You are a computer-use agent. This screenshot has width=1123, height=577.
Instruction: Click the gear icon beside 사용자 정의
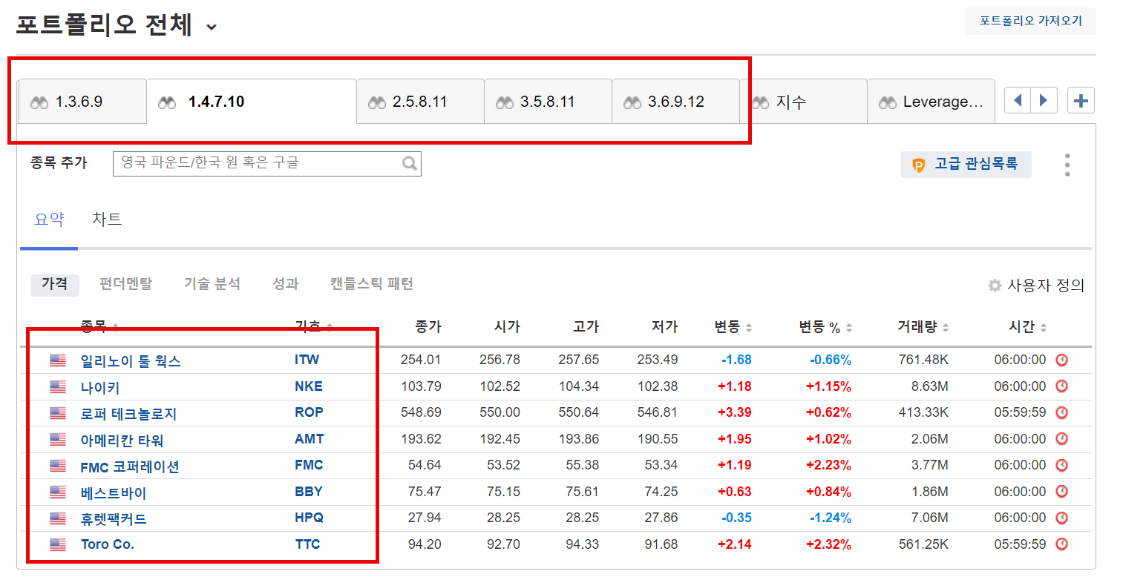[x=995, y=286]
